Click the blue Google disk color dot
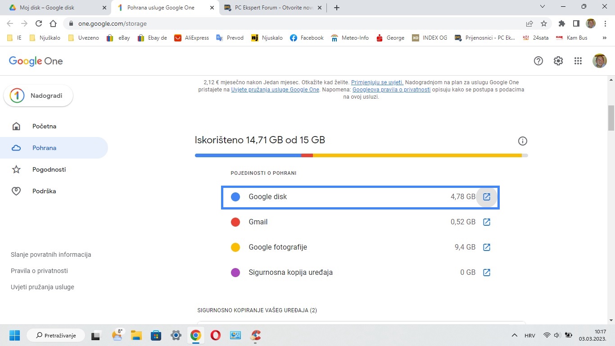Viewport: 615px width, 346px height. [235, 197]
